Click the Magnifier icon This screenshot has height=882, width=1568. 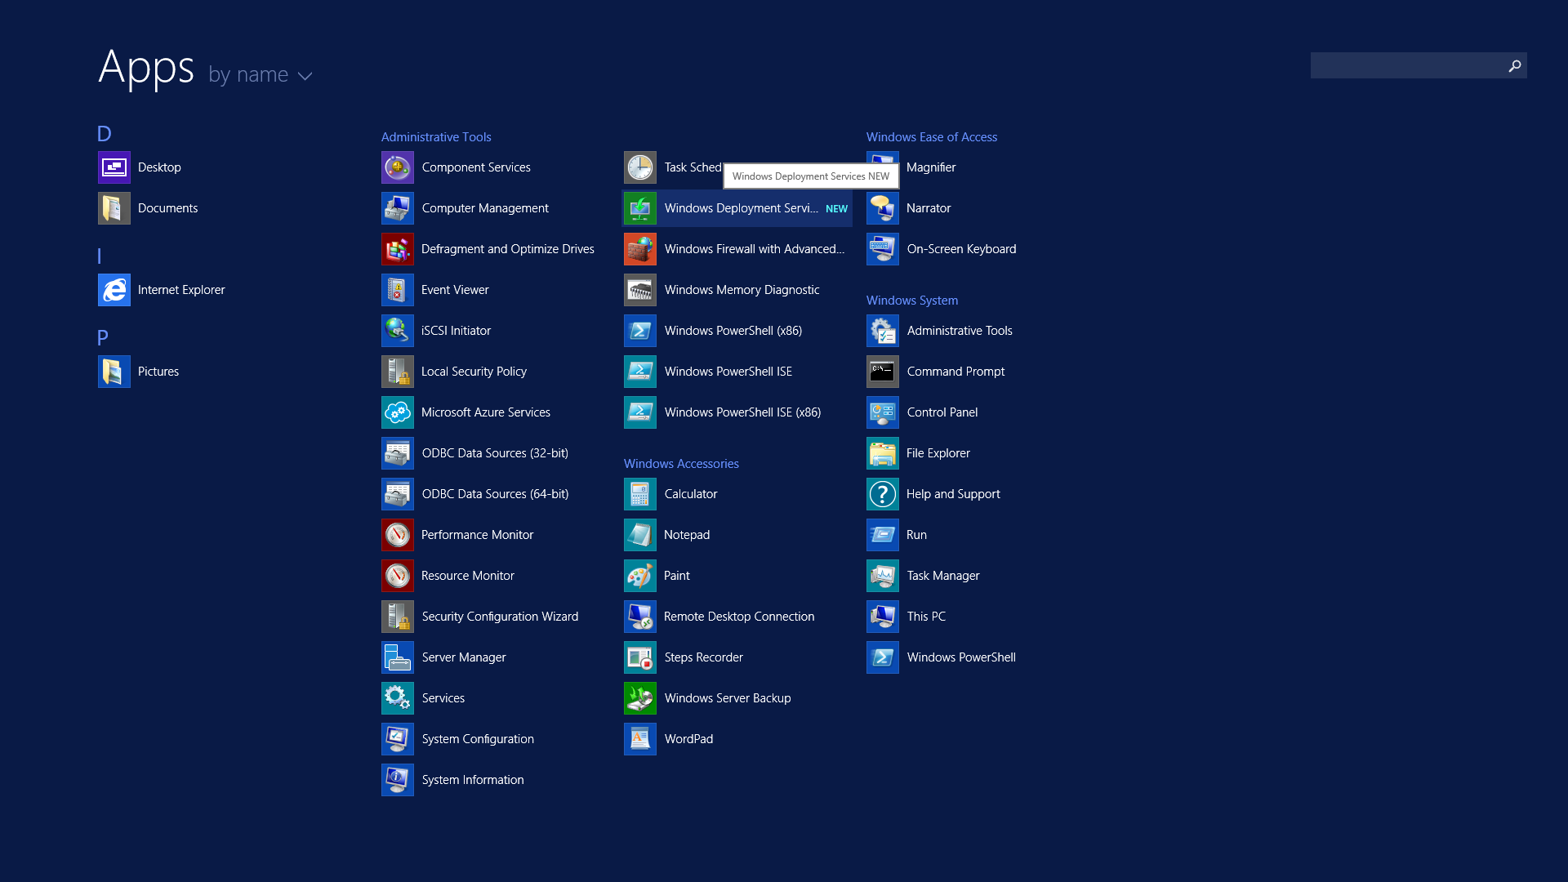(883, 167)
